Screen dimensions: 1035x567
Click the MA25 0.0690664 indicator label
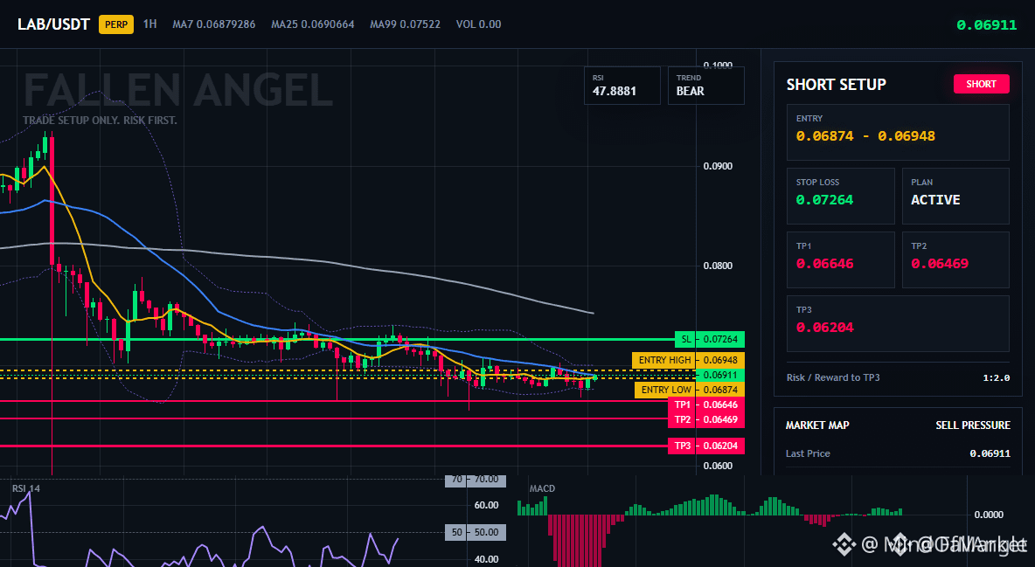click(313, 24)
